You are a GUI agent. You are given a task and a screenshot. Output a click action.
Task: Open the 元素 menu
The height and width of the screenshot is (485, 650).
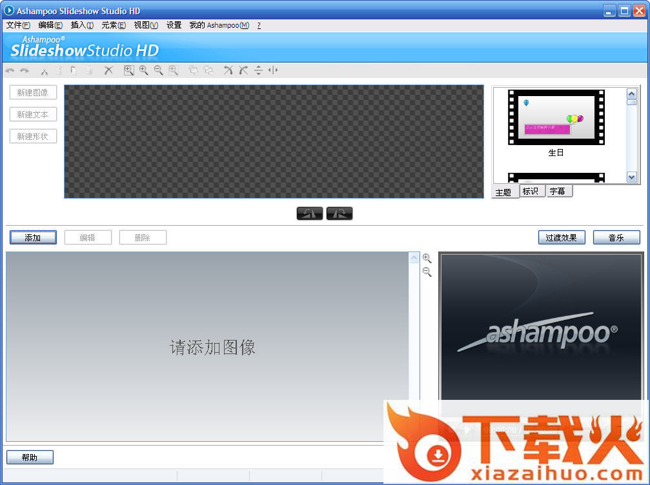coord(114,25)
